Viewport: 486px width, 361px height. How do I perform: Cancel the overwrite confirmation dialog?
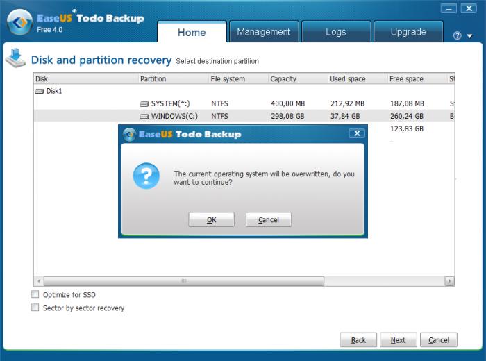coord(269,219)
